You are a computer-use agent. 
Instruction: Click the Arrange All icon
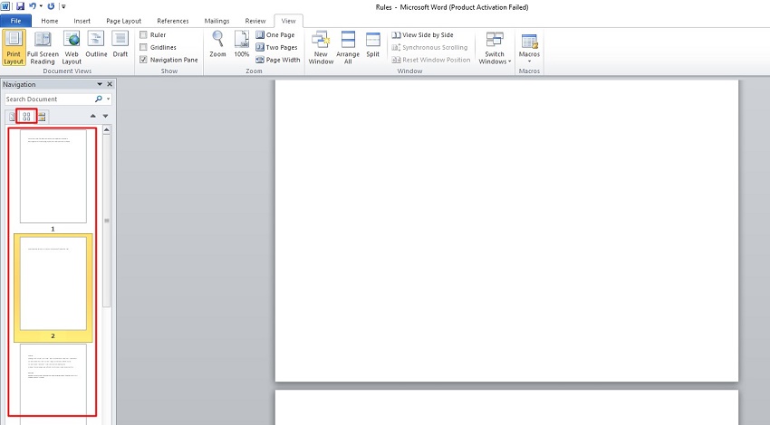[x=348, y=46]
